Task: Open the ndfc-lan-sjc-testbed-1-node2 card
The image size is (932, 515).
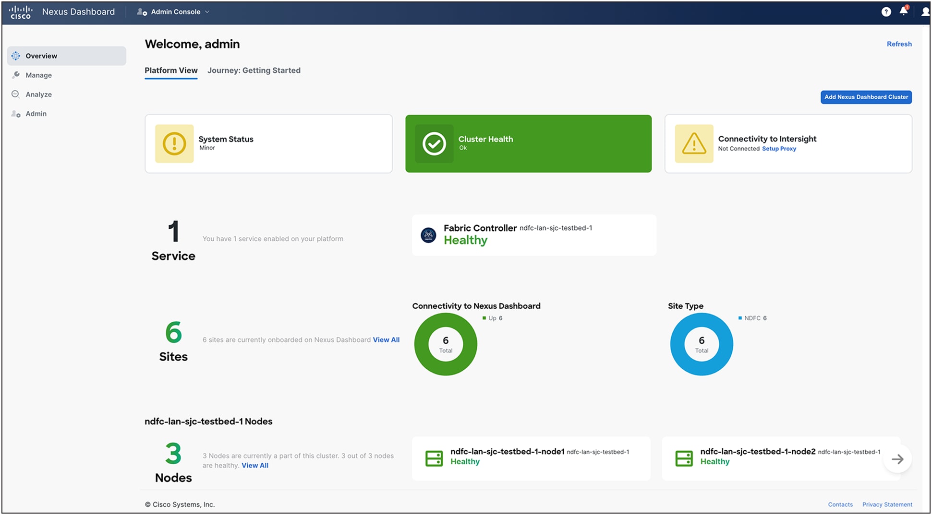Action: tap(781, 458)
